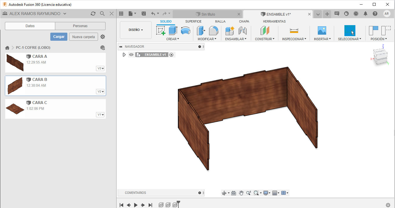The width and height of the screenshot is (395, 208).
Task: Click the Refresh icon in the data panel
Action: click(93, 14)
